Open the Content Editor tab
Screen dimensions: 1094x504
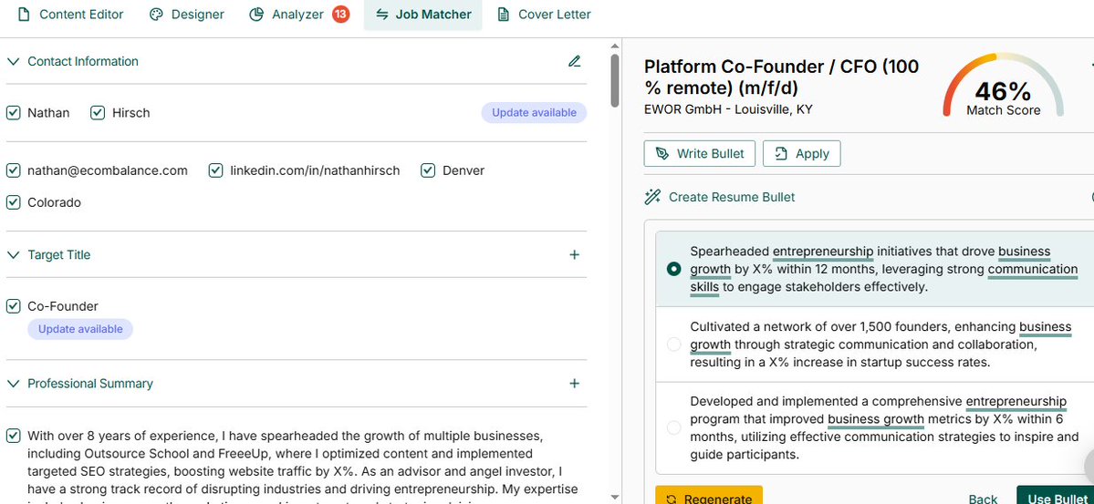(x=70, y=15)
